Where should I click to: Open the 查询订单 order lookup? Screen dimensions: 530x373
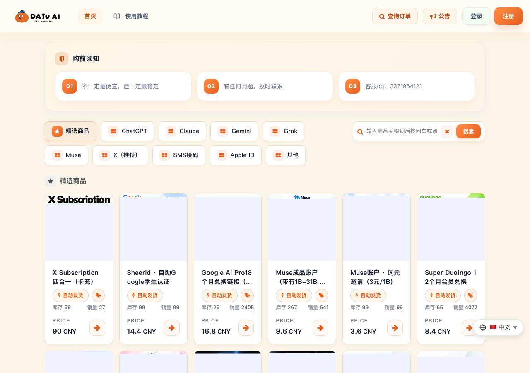coord(395,16)
